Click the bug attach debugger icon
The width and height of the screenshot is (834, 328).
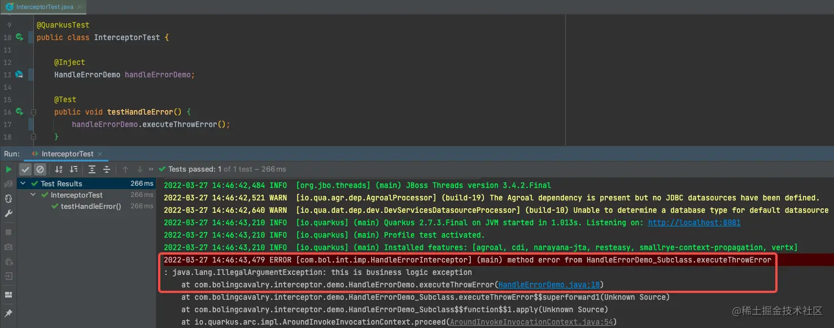point(8,261)
